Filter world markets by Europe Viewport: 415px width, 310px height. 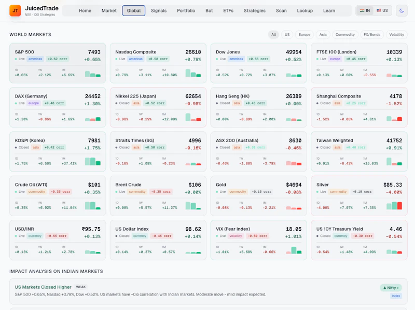(305, 35)
